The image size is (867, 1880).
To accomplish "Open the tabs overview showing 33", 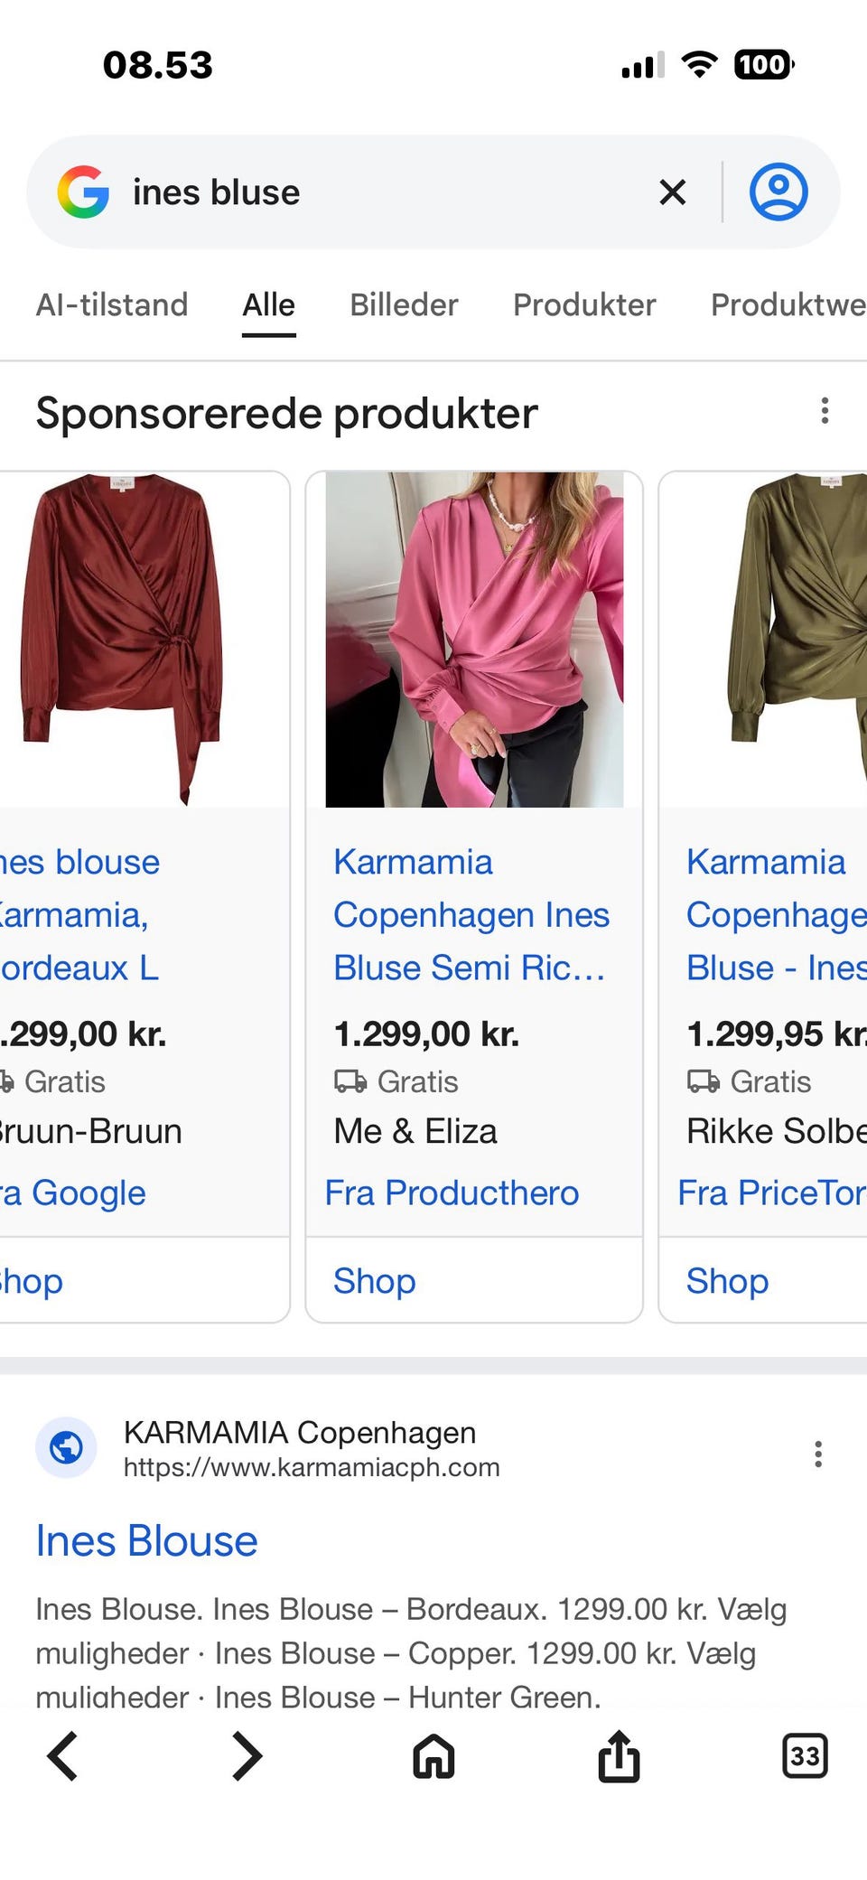I will [x=804, y=1756].
